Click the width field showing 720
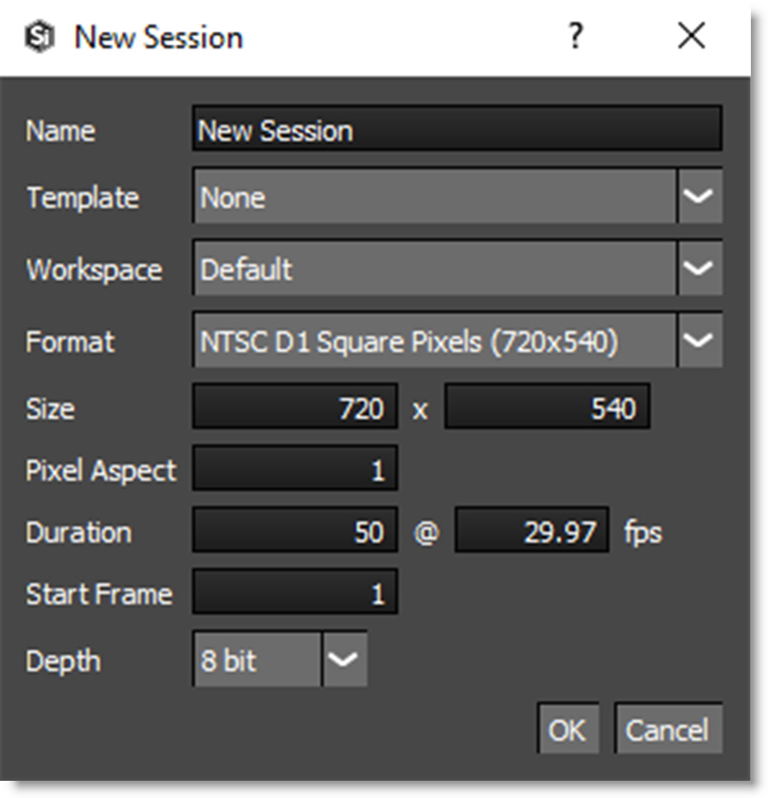The image size is (768, 798). click(x=295, y=408)
